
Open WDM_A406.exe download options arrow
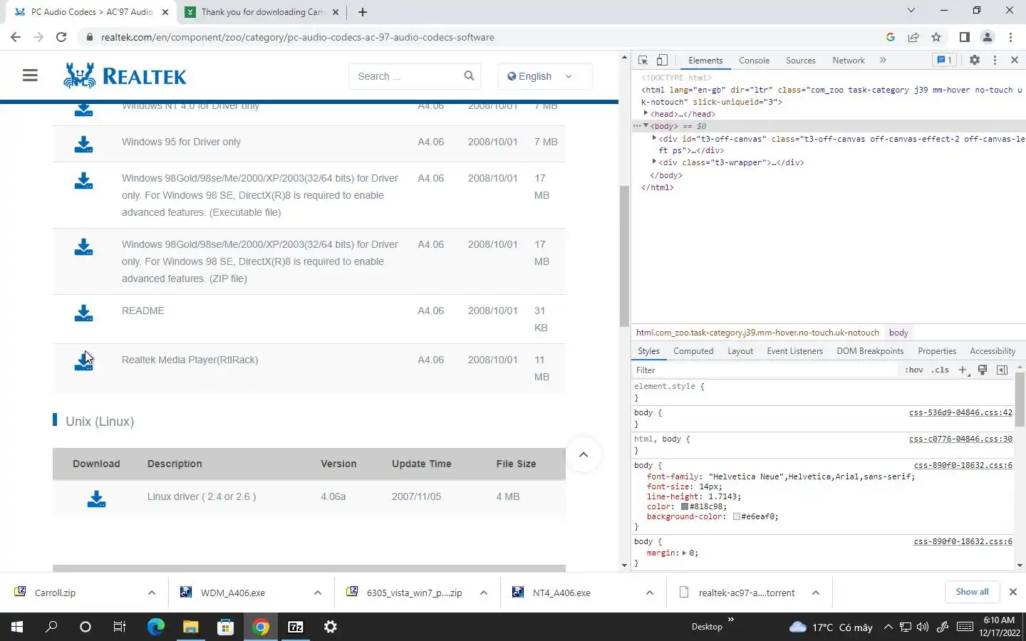[x=318, y=593]
